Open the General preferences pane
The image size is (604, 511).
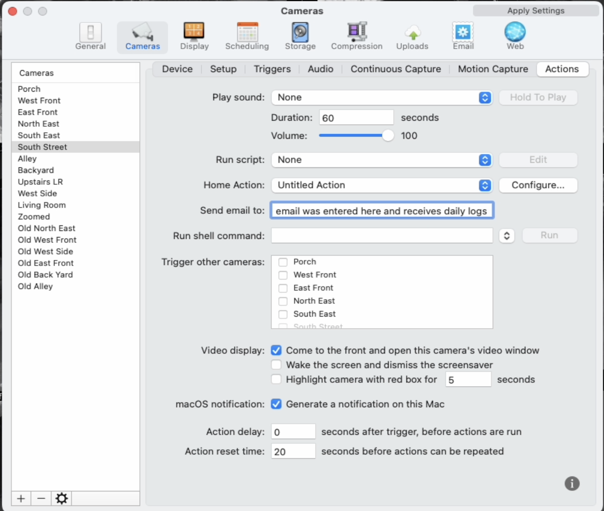pyautogui.click(x=91, y=37)
